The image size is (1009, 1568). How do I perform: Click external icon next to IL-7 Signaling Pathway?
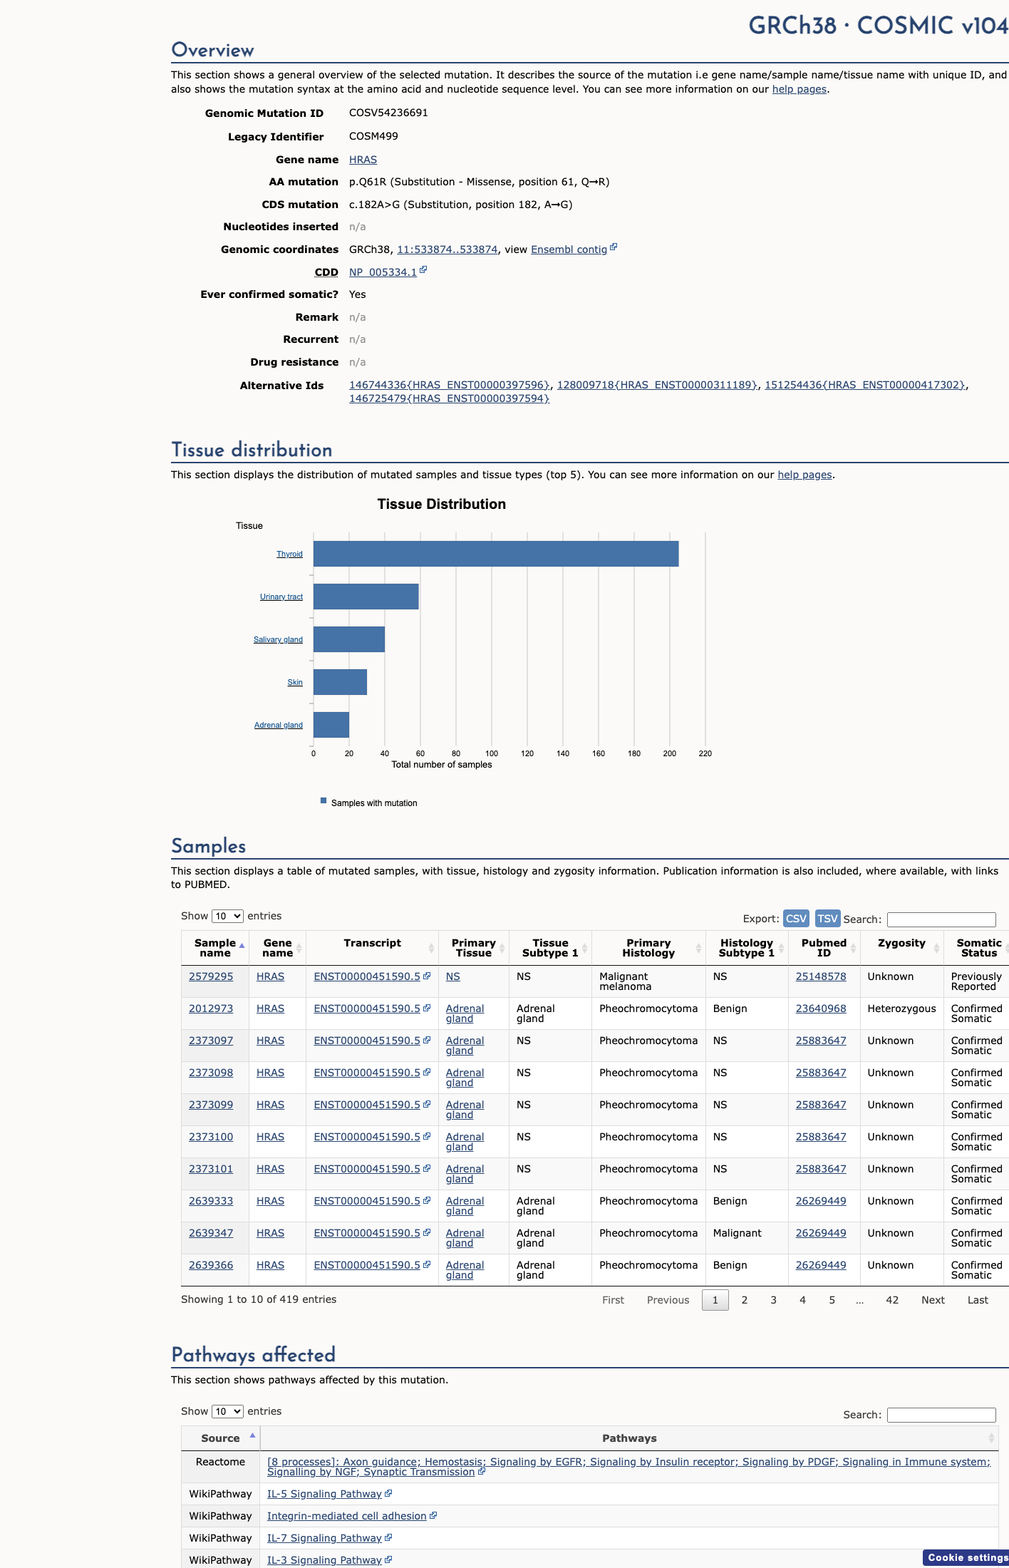(388, 1537)
